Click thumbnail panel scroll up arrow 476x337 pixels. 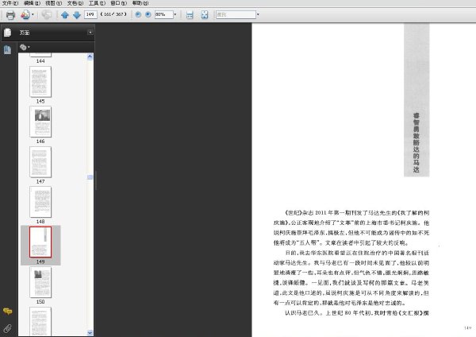coord(90,56)
